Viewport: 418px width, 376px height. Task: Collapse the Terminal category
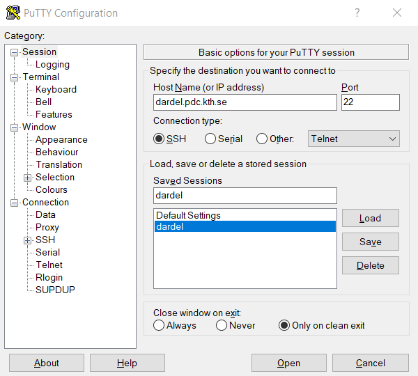[15, 77]
